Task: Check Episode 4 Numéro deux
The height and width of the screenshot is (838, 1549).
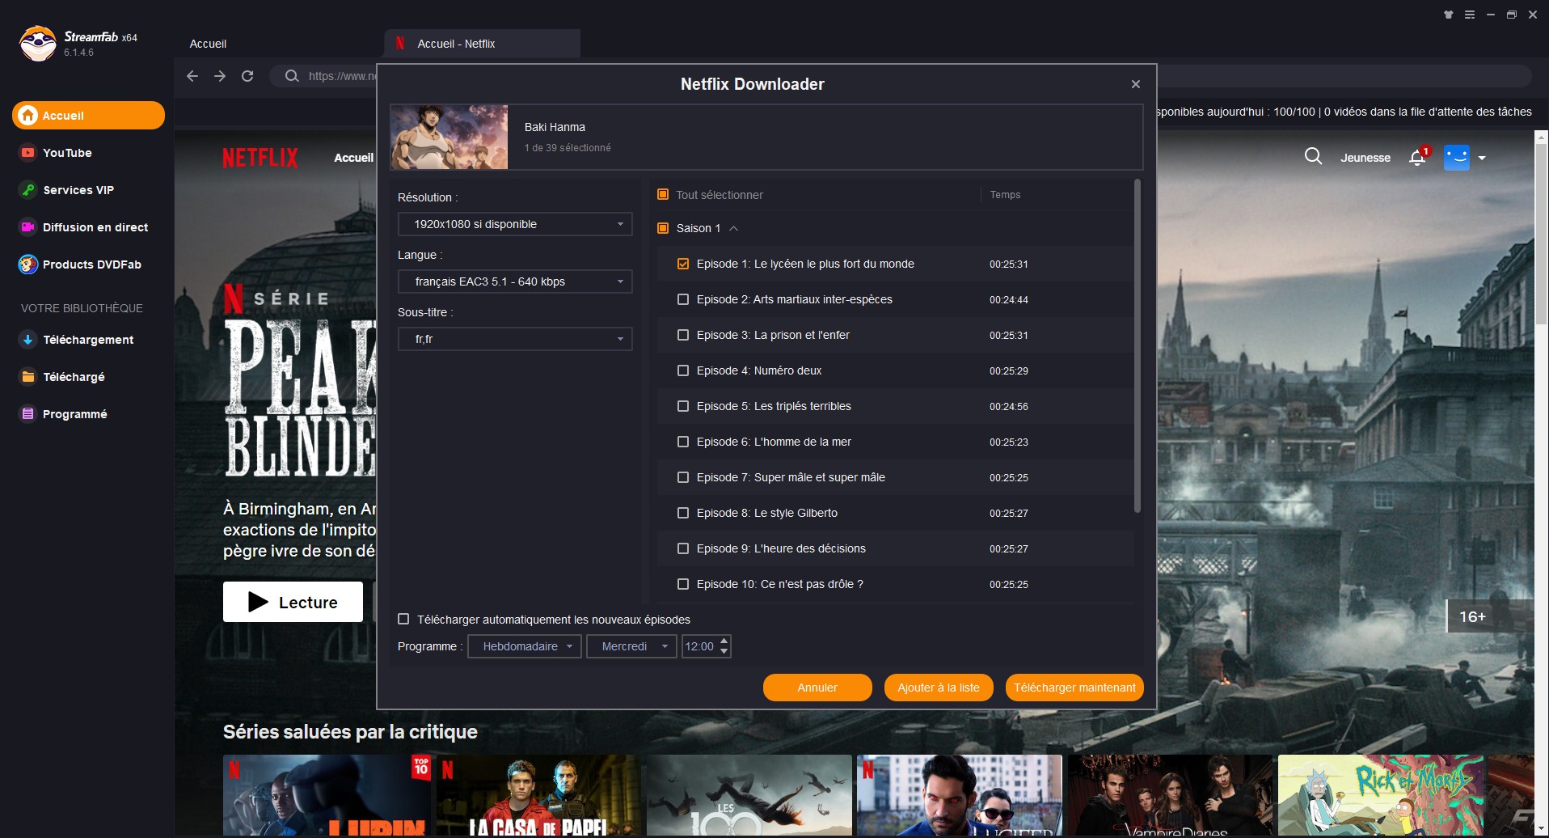Action: (x=683, y=370)
